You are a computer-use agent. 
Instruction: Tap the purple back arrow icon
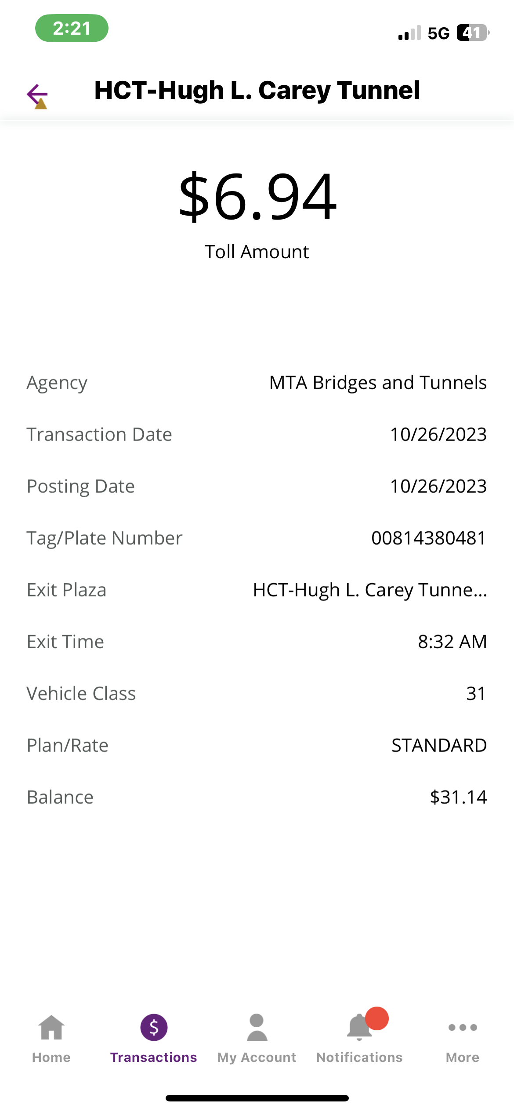click(x=37, y=95)
